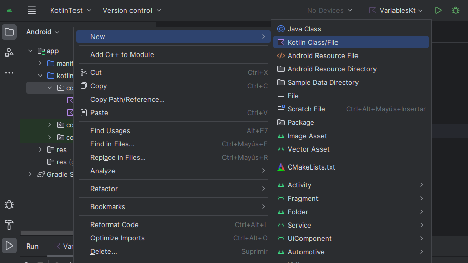This screenshot has width=468, height=263.
Task: Open the Structure tool window icon in sidebar
Action: pyautogui.click(x=9, y=52)
